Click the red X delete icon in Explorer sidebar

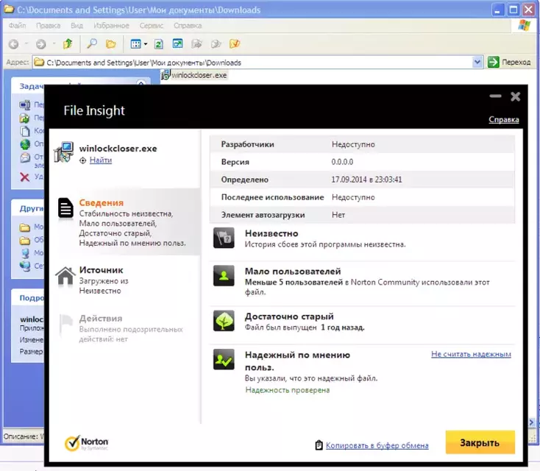pos(24,177)
